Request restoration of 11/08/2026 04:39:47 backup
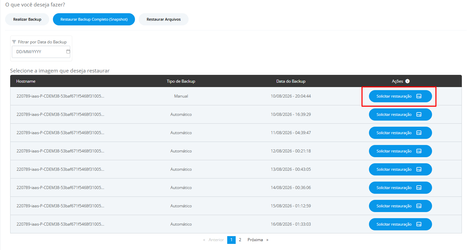The height and width of the screenshot is (250, 469). [x=400, y=133]
